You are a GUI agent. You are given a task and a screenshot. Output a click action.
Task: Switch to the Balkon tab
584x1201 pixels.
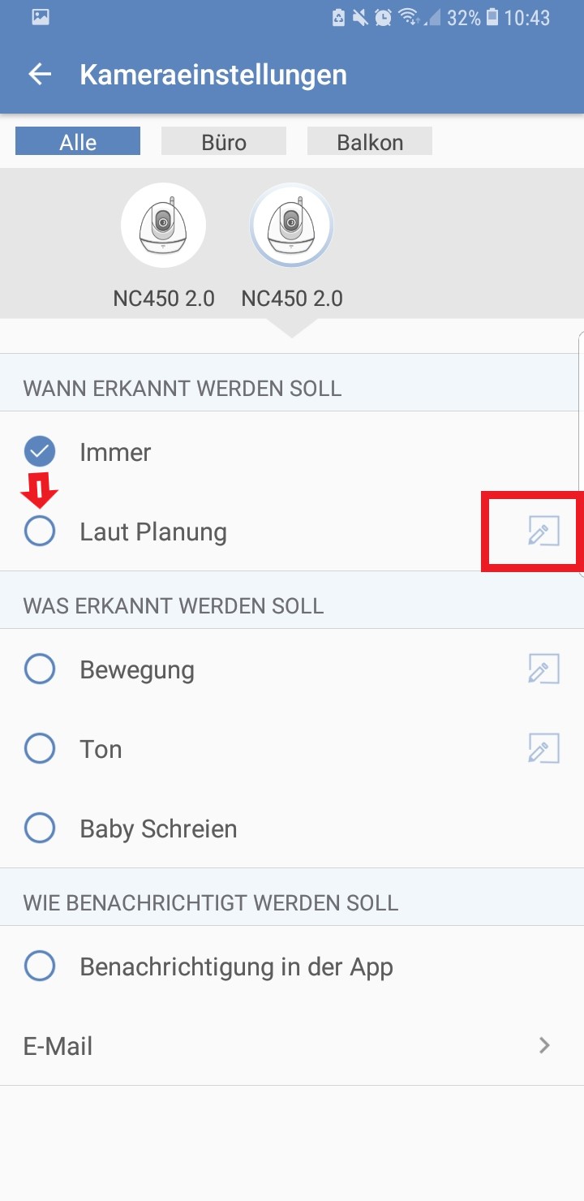click(x=370, y=142)
